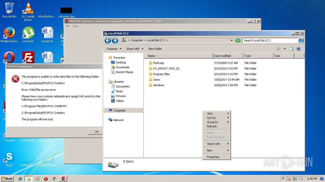The width and height of the screenshot is (325, 182).
Task: Select Network in navigation pane
Action: pos(119,120)
